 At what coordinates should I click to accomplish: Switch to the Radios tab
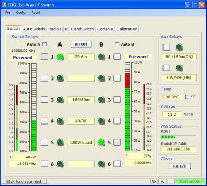(55, 29)
